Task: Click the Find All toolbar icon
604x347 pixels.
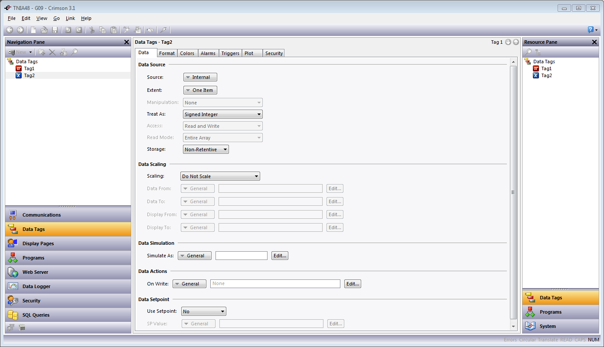Action: (x=127, y=30)
